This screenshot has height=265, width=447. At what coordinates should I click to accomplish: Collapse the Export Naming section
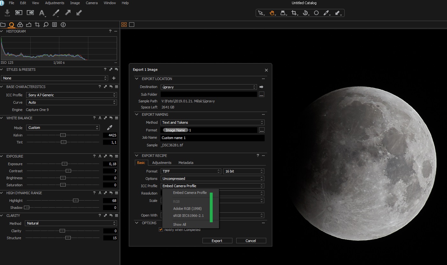pos(137,114)
